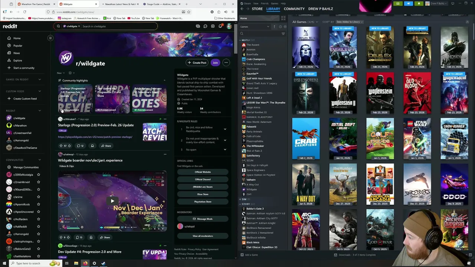475x267 pixels.
Task: Open Steam notifications bell button
Action: tap(419, 4)
